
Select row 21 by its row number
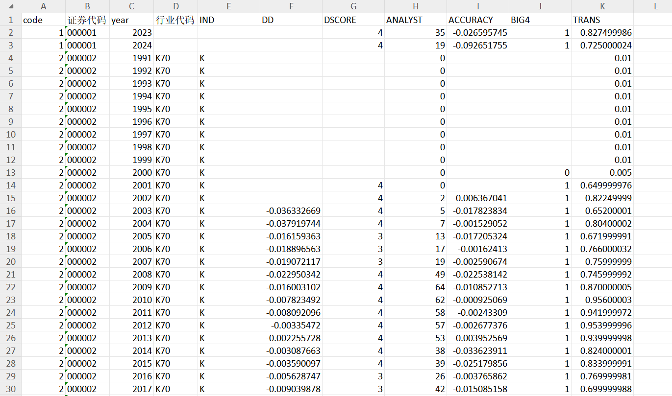pos(10,275)
